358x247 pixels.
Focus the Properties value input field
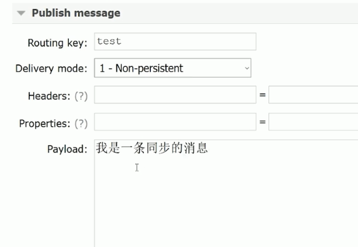click(x=313, y=122)
